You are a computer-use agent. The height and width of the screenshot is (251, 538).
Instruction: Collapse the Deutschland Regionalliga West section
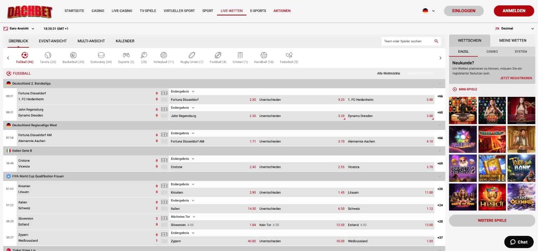439,125
